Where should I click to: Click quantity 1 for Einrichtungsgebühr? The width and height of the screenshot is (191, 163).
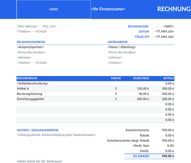(x=116, y=99)
